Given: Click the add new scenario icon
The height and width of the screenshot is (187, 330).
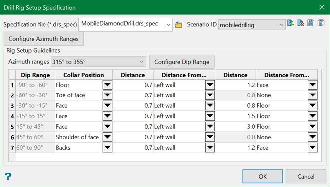Looking at the screenshot, I should click(x=290, y=23).
